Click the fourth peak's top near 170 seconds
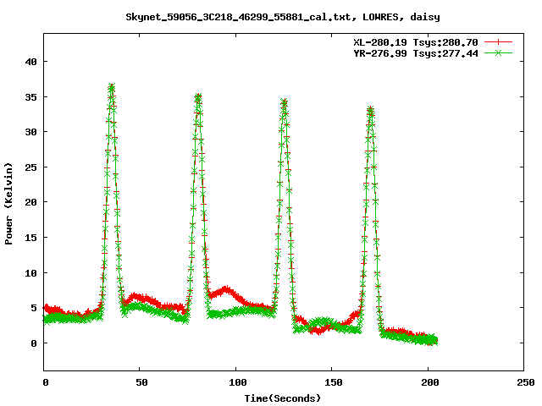Viewport: 542px width, 406px height. (x=371, y=111)
